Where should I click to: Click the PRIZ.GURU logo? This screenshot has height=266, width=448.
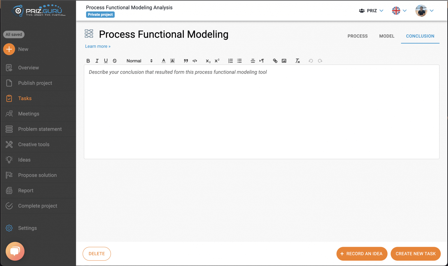[38, 11]
